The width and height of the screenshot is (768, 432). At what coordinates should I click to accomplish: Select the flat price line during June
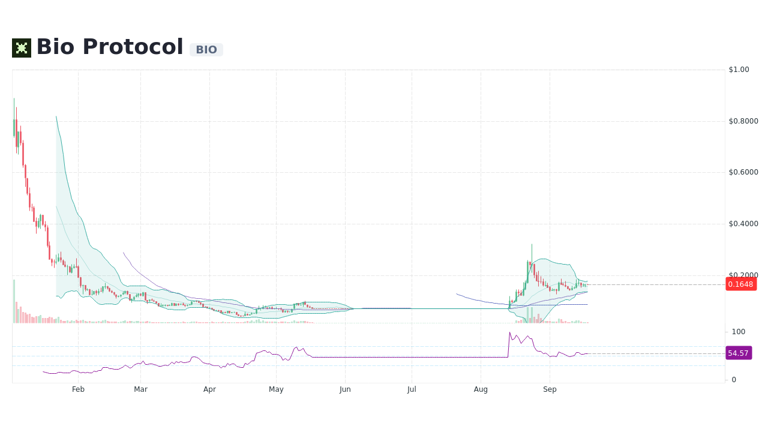(x=378, y=308)
